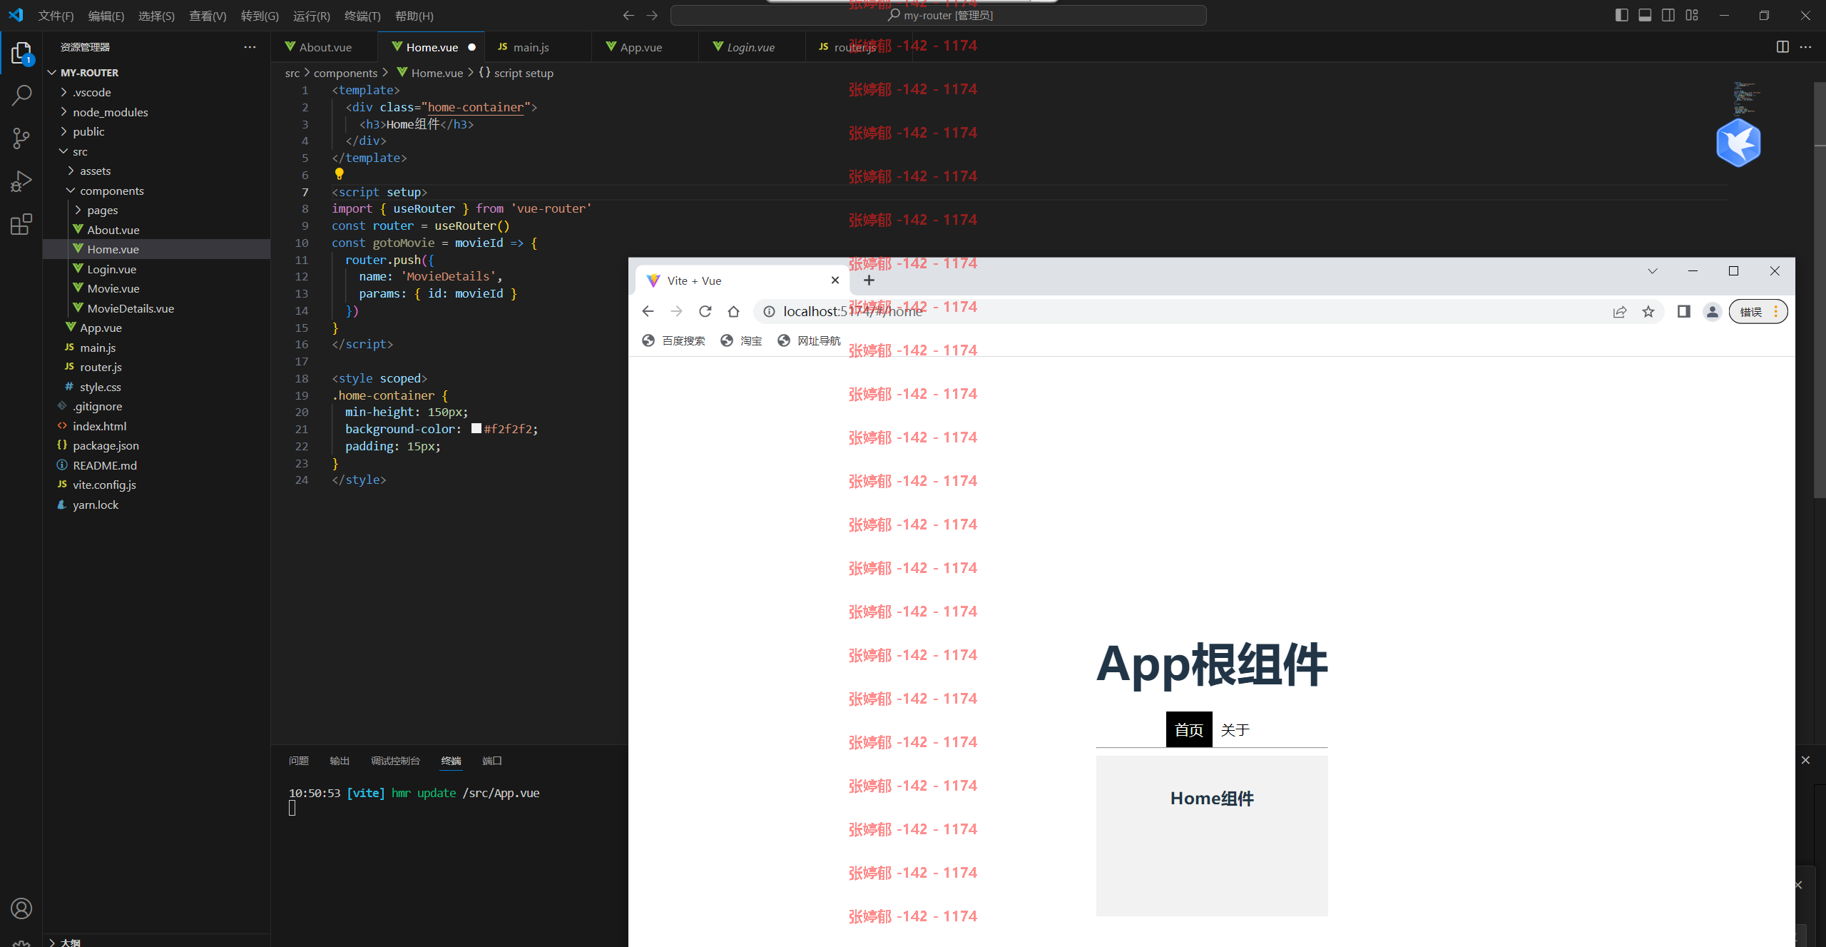This screenshot has width=1826, height=947.
Task: Open customize layout icon
Action: [1692, 15]
